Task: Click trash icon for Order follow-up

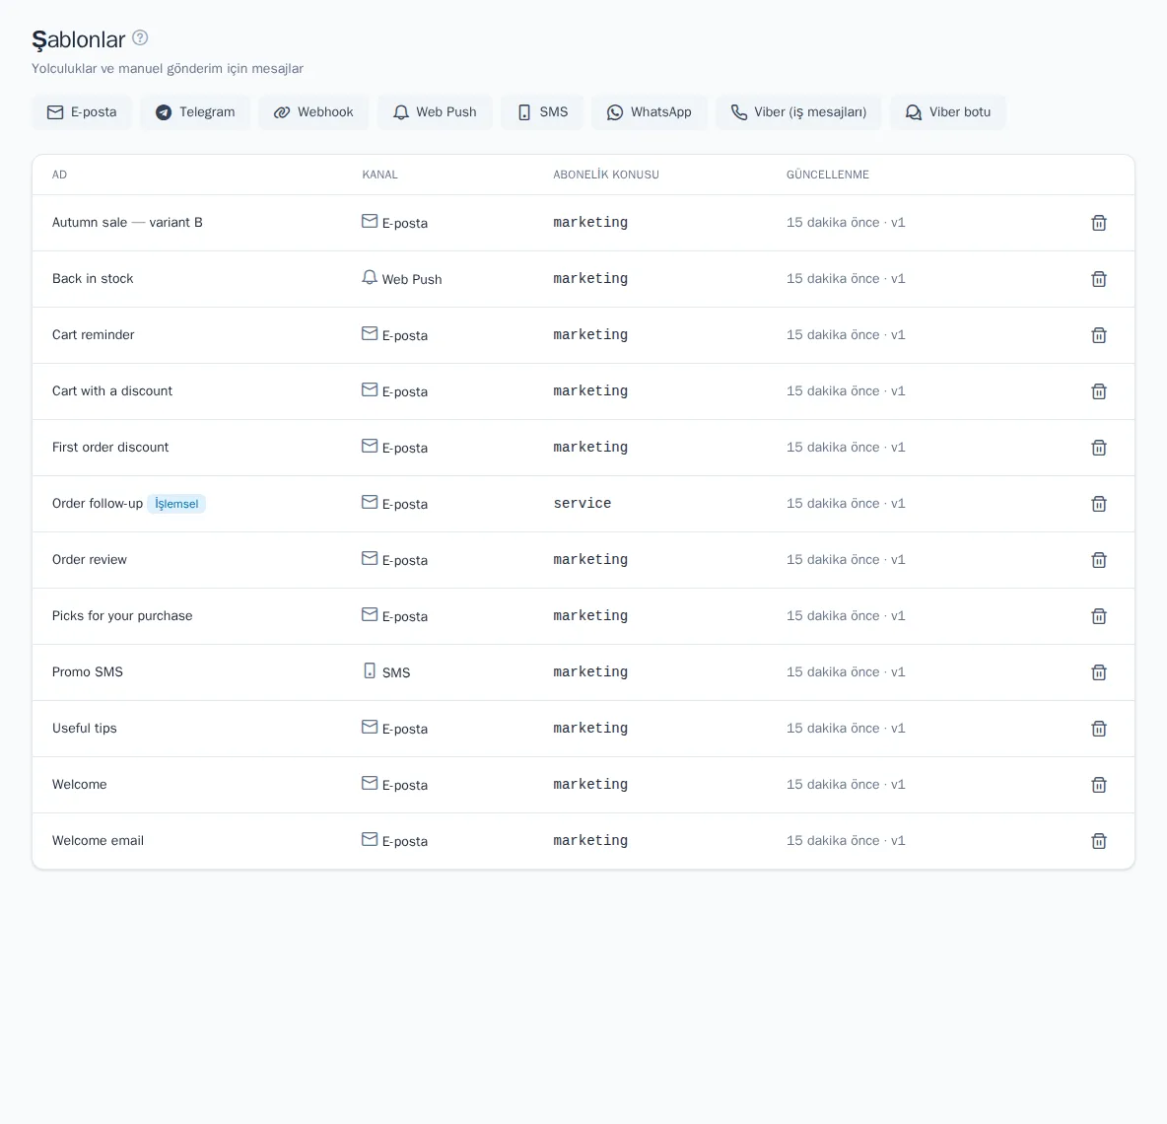Action: (x=1099, y=504)
